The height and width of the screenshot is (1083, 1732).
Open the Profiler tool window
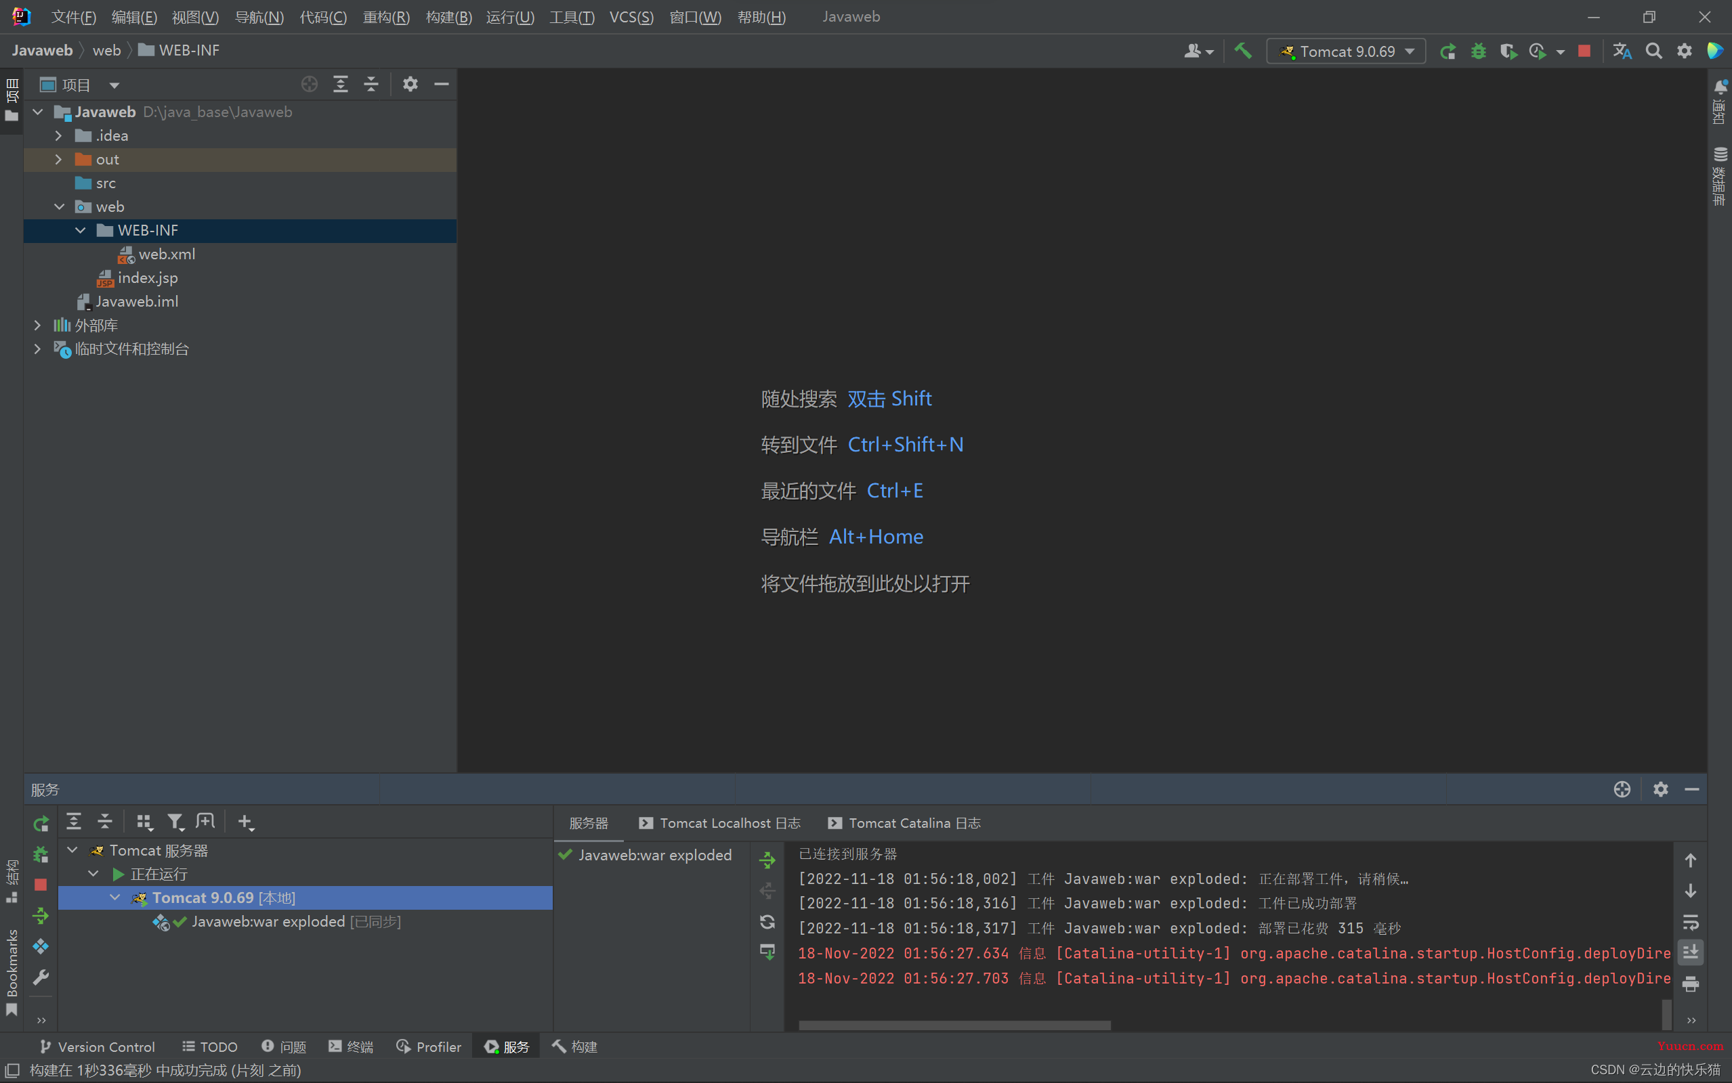click(429, 1046)
